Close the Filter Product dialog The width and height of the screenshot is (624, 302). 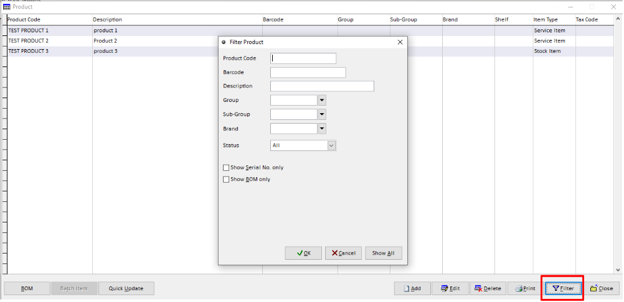click(400, 42)
